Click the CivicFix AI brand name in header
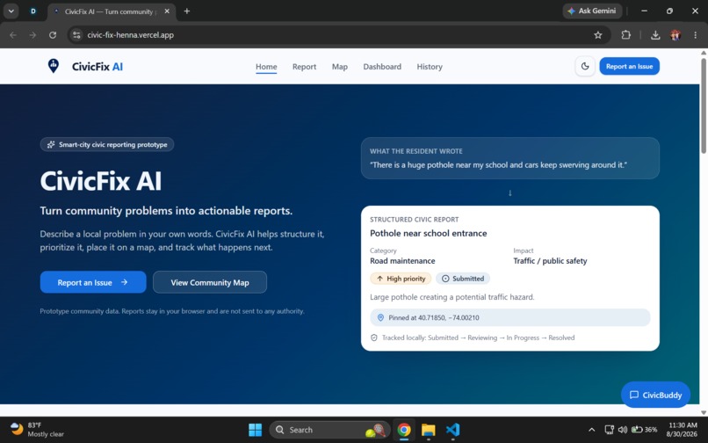Screen dimensions: 708x443 click(x=98, y=67)
